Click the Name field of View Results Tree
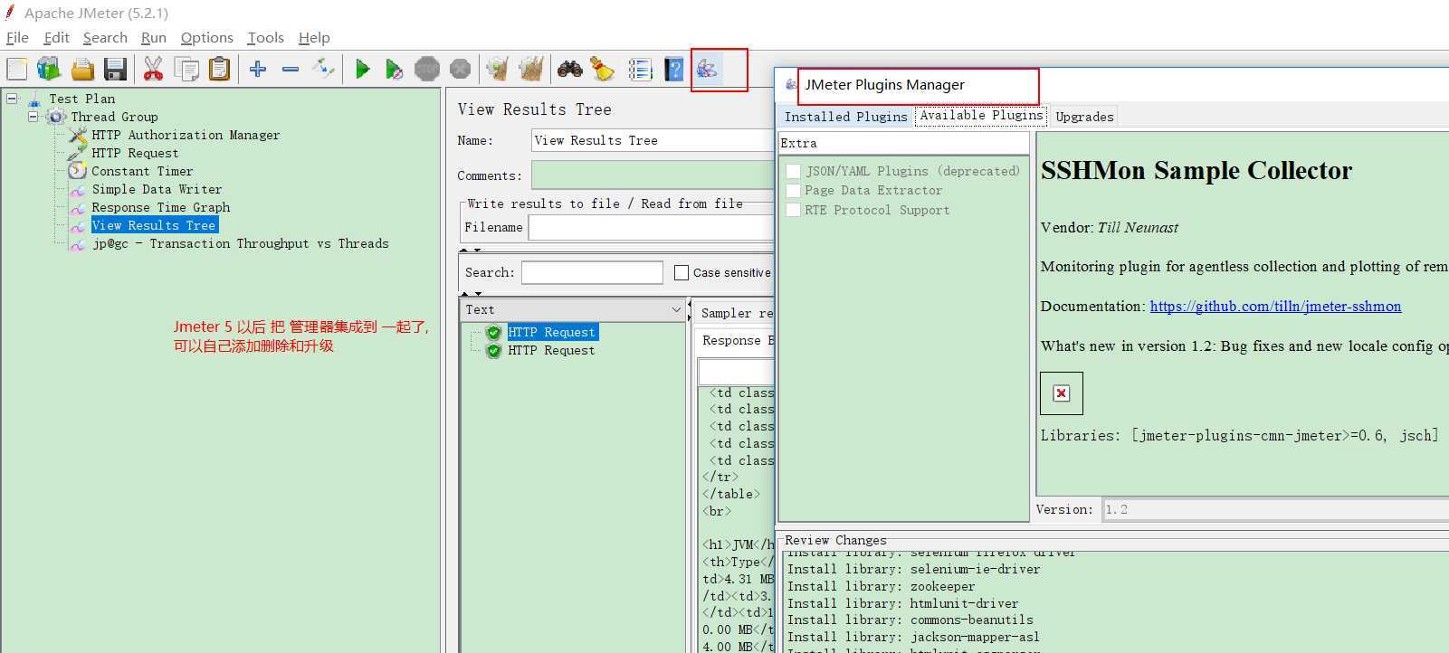Viewport: 1449px width, 653px height. tap(653, 140)
